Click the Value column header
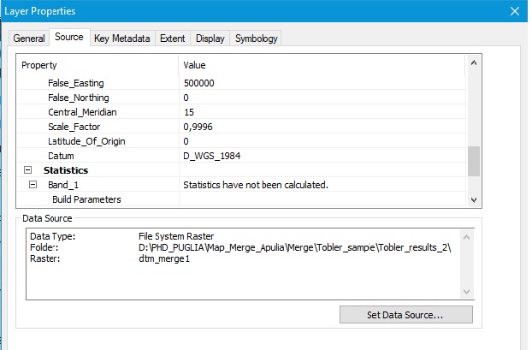Viewport: 532px width, 350px height. 322,65
